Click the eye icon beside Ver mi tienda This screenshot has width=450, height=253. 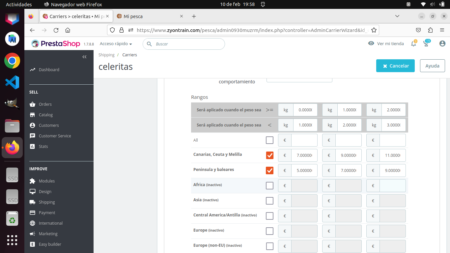[x=371, y=43]
